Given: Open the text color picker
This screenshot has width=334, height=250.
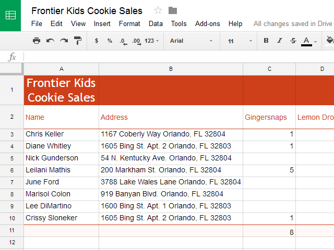Looking at the screenshot, I should (x=308, y=41).
